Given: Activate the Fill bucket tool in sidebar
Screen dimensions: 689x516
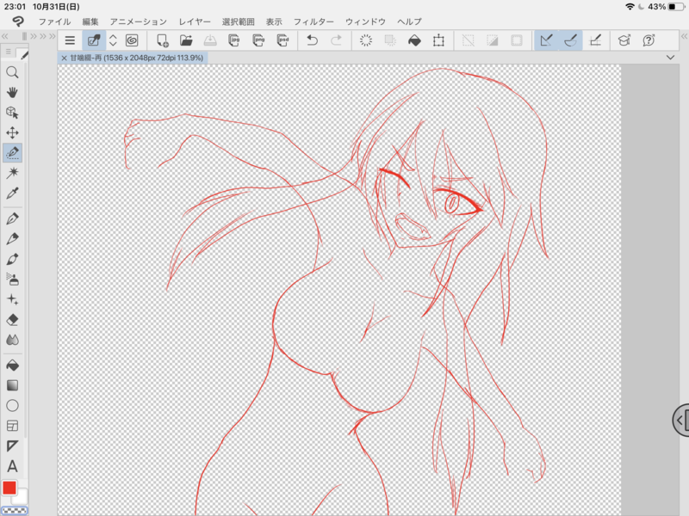Looking at the screenshot, I should 12,365.
